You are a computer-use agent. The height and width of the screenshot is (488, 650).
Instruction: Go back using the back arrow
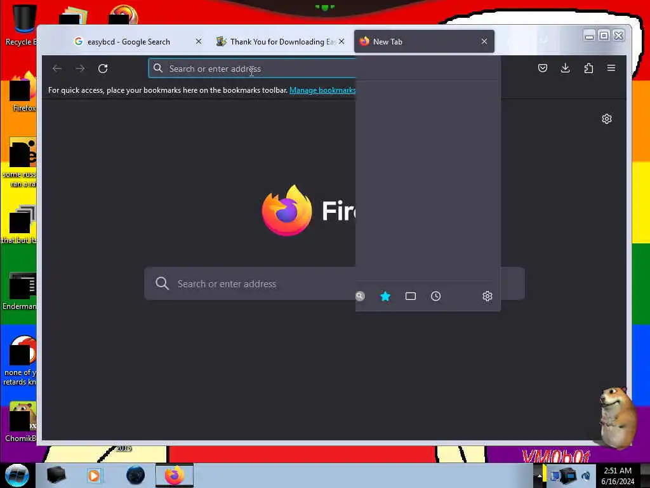57,69
